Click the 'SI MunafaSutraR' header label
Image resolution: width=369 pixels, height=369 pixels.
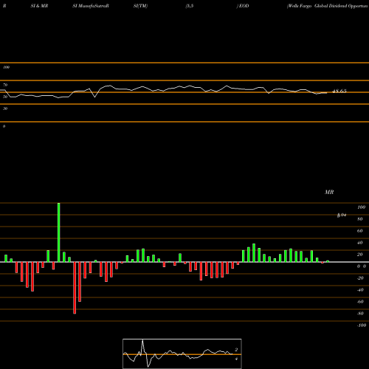tap(91, 6)
